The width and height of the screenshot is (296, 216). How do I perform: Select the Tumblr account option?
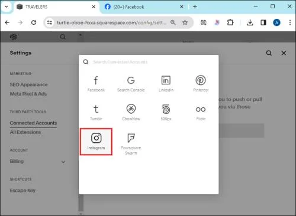(96, 113)
